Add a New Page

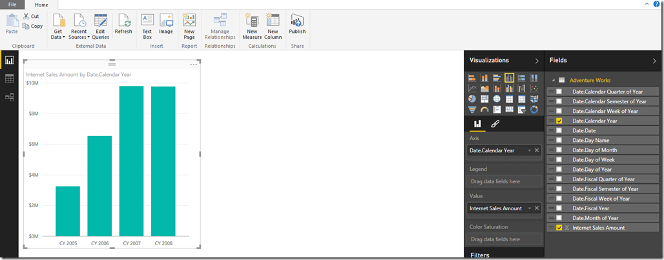(x=189, y=26)
